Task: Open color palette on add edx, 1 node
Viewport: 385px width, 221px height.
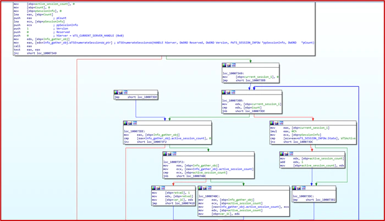Action: pos(282,154)
